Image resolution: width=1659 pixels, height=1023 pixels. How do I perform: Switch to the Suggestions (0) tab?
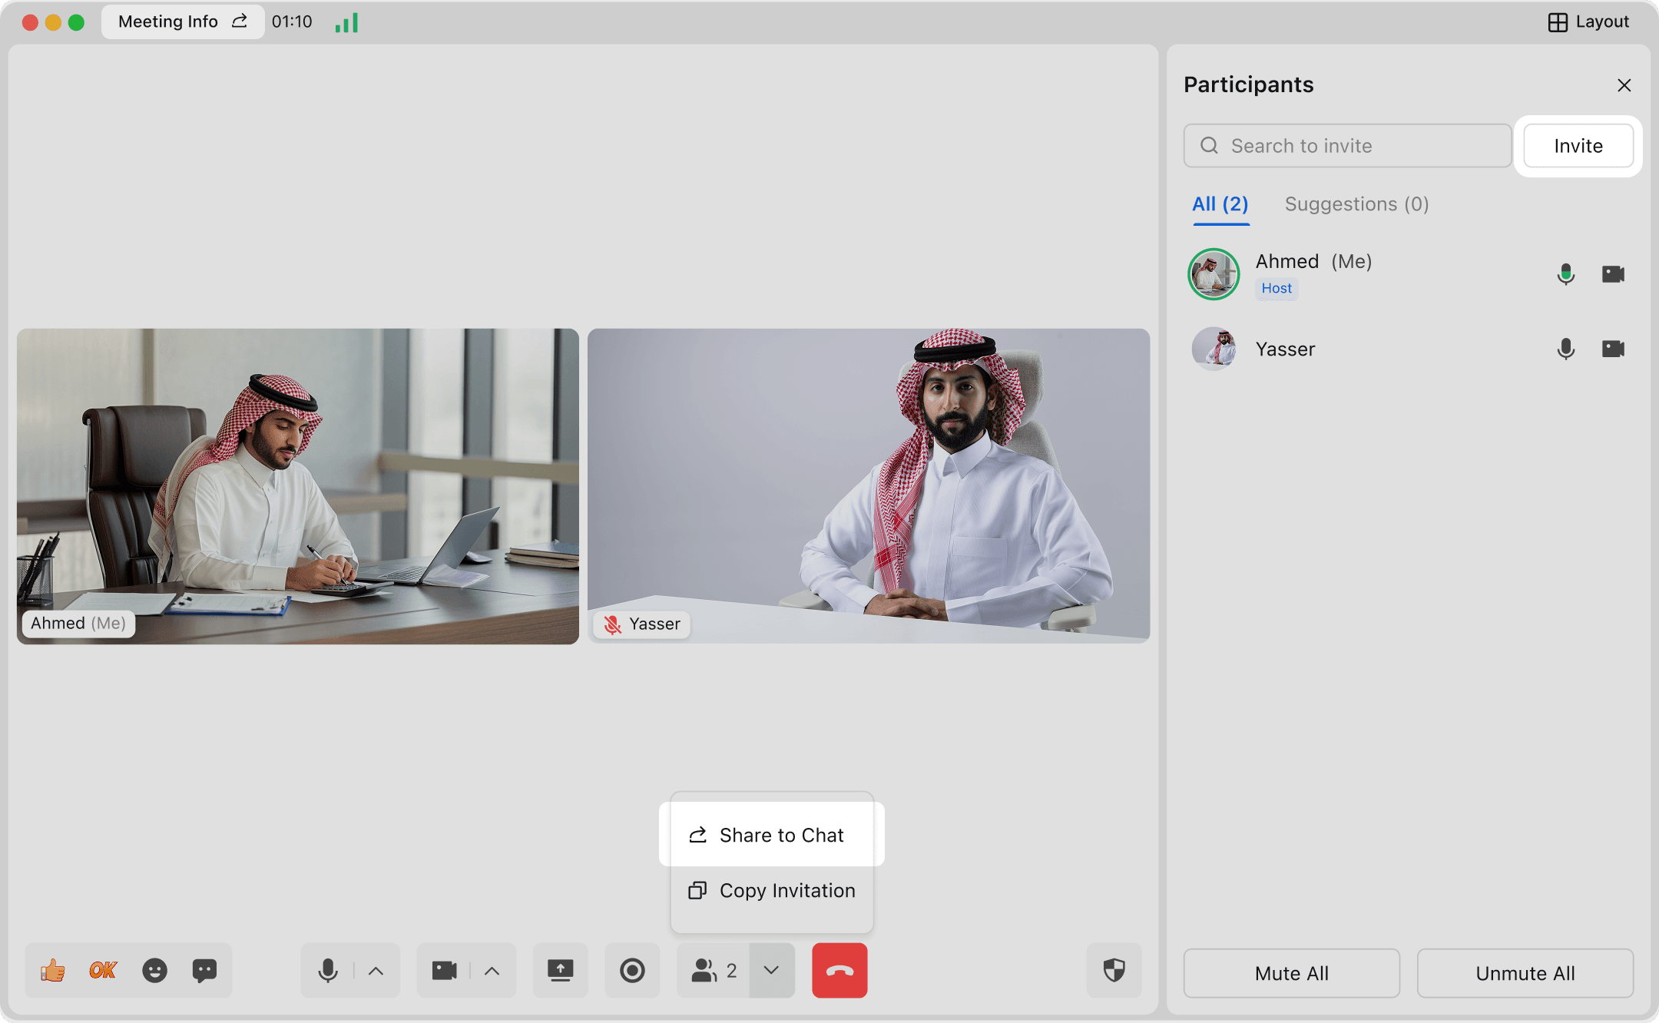pyautogui.click(x=1356, y=204)
